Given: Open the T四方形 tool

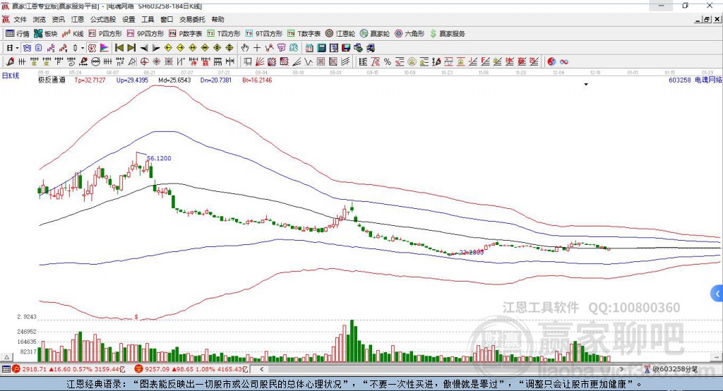Looking at the screenshot, I should (224, 34).
